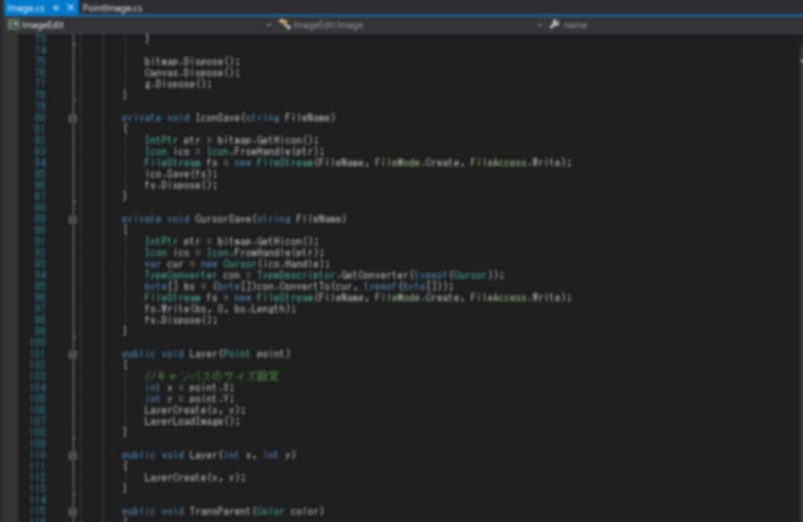Open the ImageEdit.Image class dropdown

coord(410,25)
